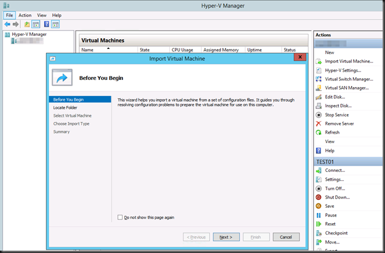Click Settings icon under TEST01

(319, 180)
